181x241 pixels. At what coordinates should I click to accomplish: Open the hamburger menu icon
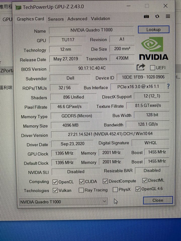[x=168, y=16]
